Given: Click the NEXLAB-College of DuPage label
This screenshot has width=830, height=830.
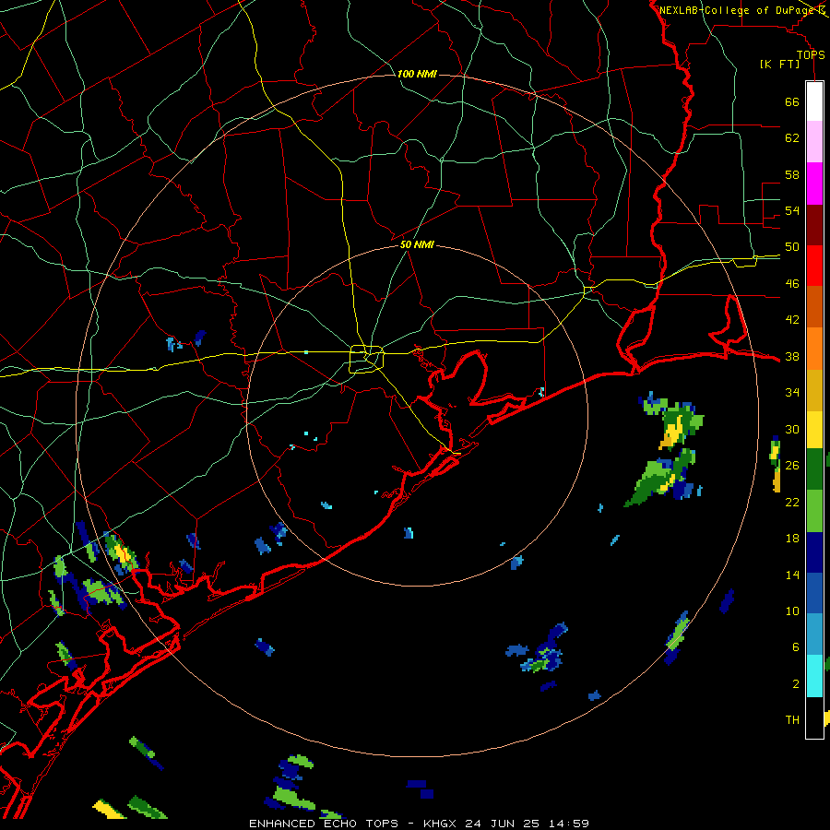Looking at the screenshot, I should pyautogui.click(x=739, y=9).
